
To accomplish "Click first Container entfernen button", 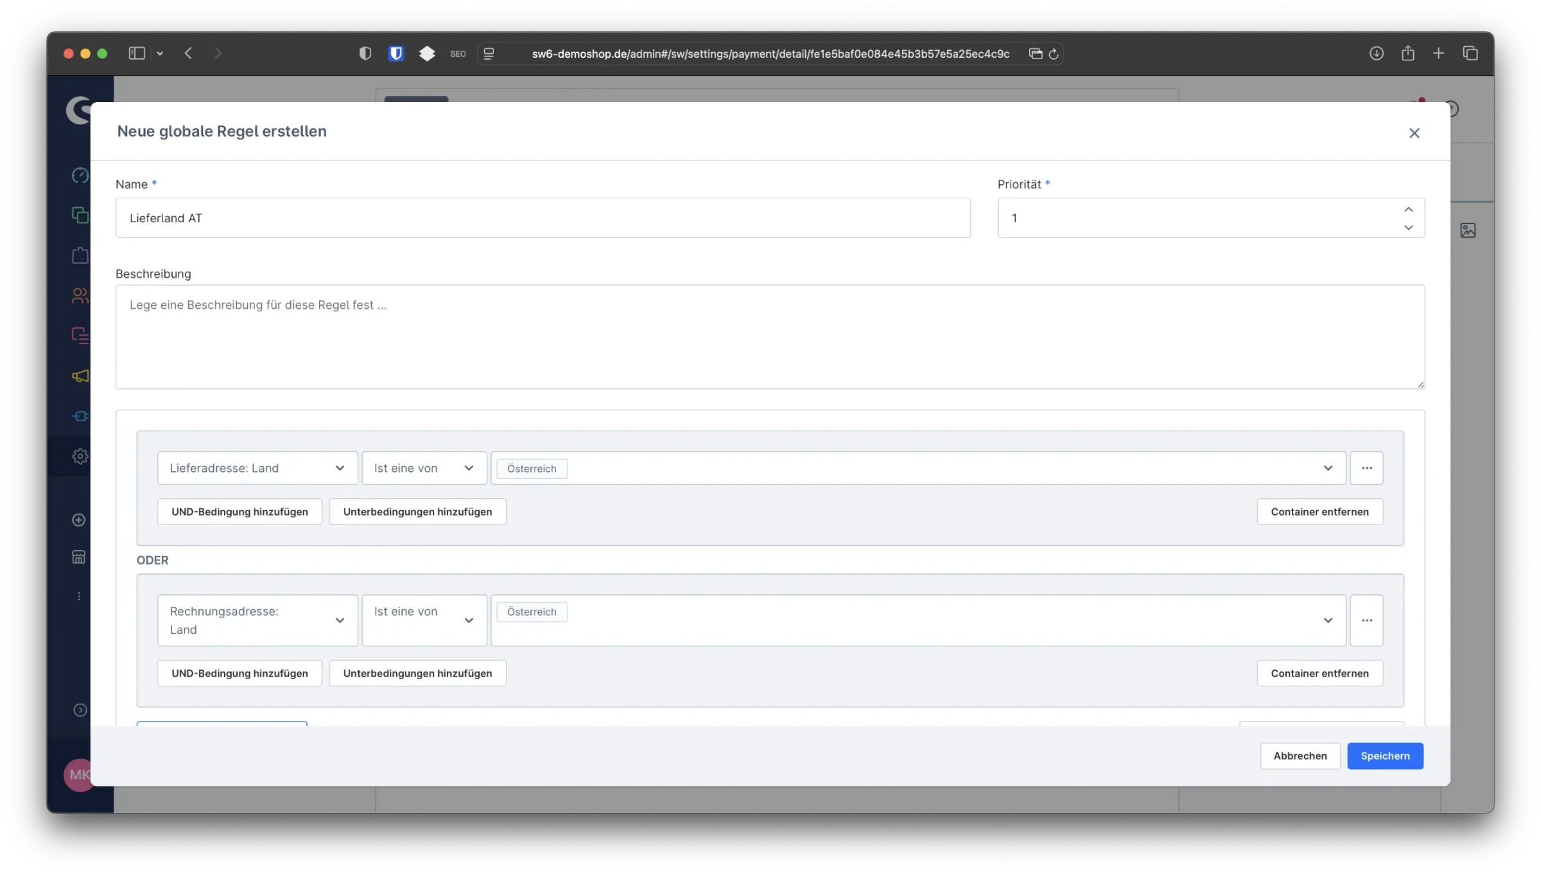I will (x=1319, y=512).
